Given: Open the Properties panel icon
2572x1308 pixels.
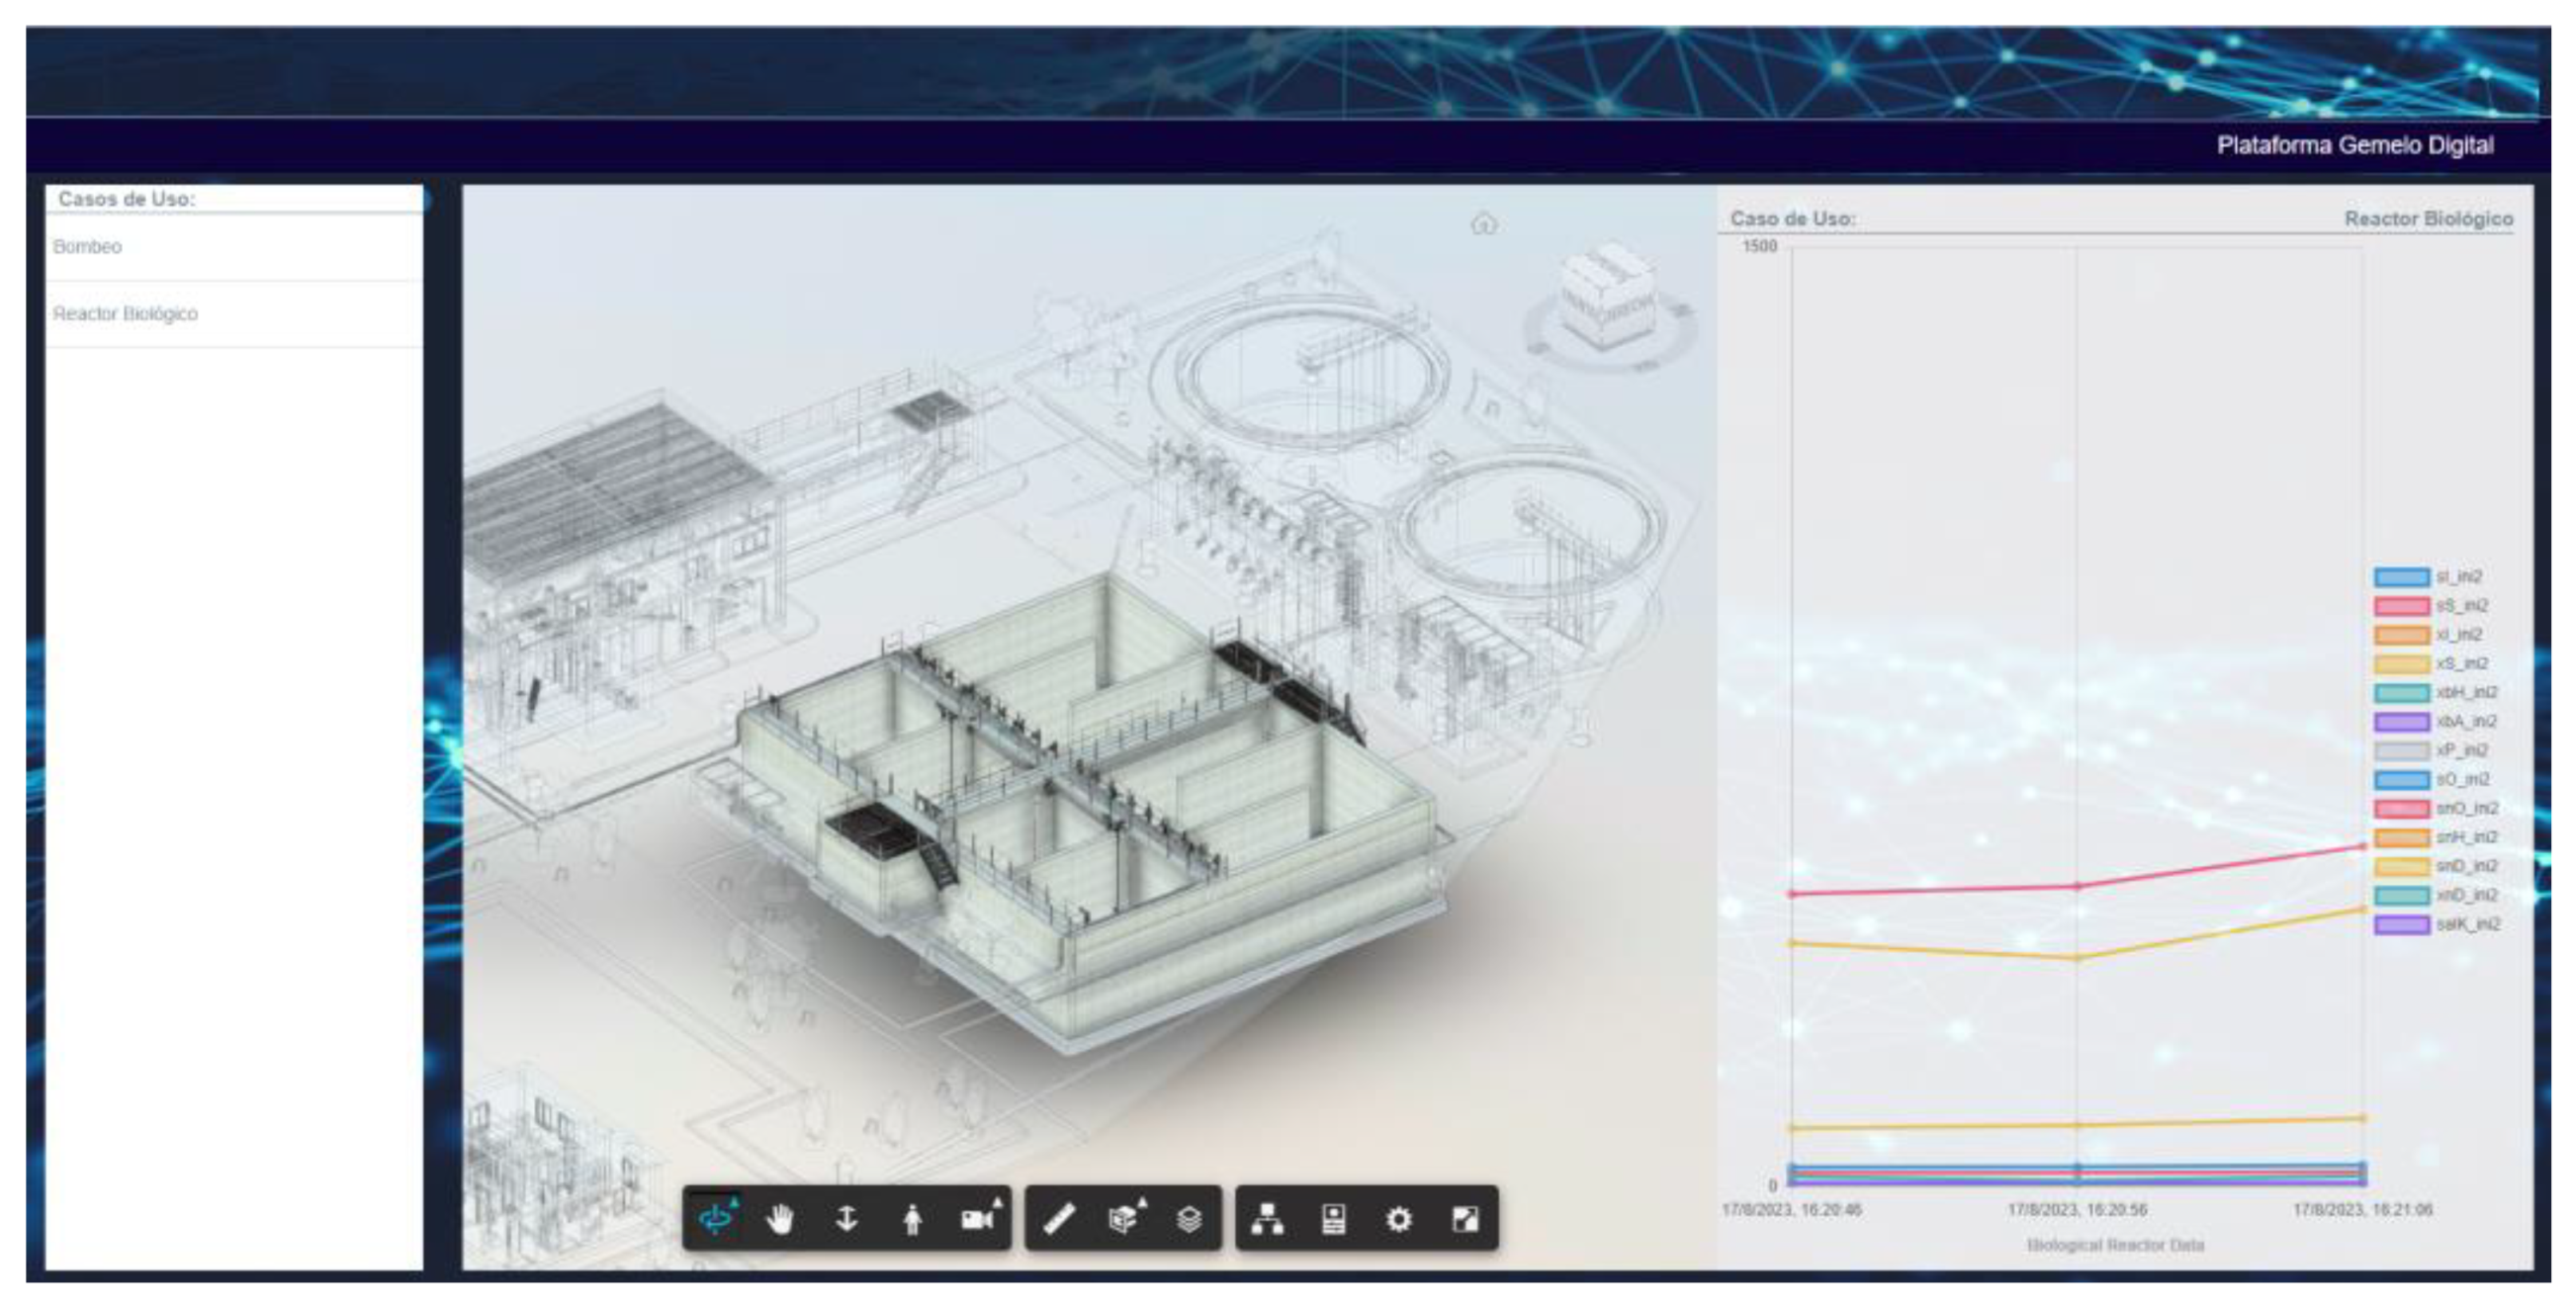Looking at the screenshot, I should pos(1334,1218).
